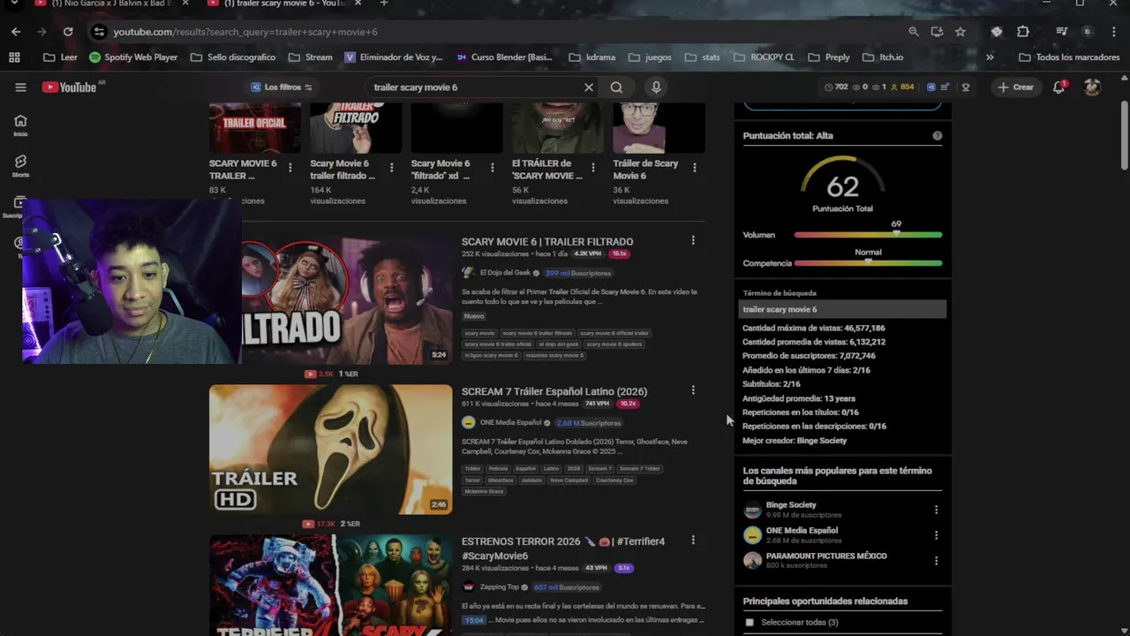Click the Volumen score bar
This screenshot has width=1130, height=636.
click(x=868, y=235)
